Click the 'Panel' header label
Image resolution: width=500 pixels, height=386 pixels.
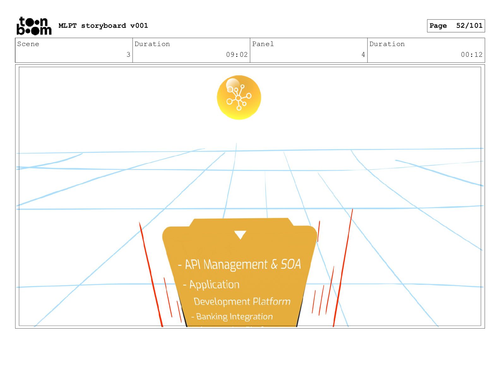(263, 44)
